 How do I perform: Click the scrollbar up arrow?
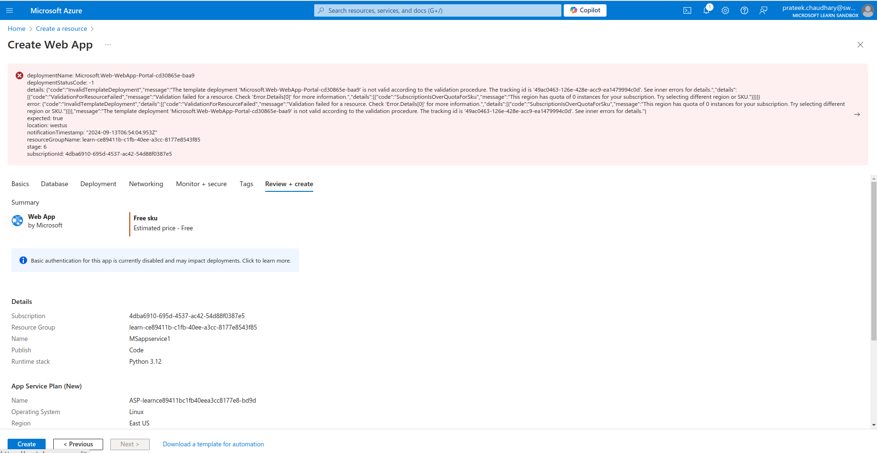coord(874,179)
